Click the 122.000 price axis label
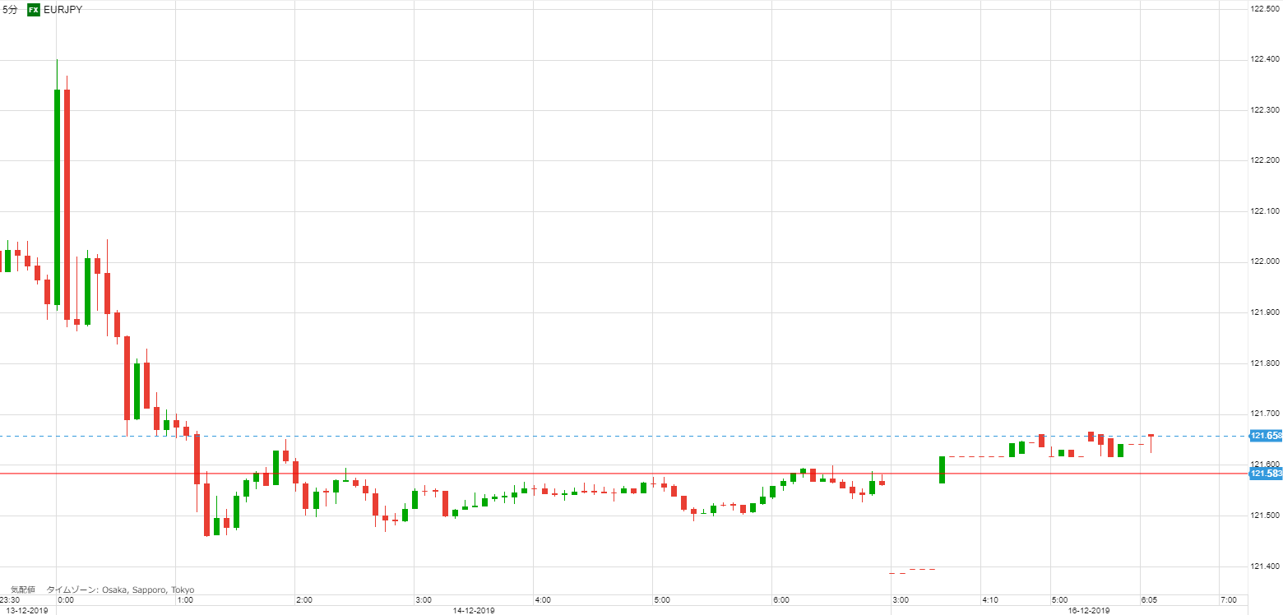 [1265, 262]
